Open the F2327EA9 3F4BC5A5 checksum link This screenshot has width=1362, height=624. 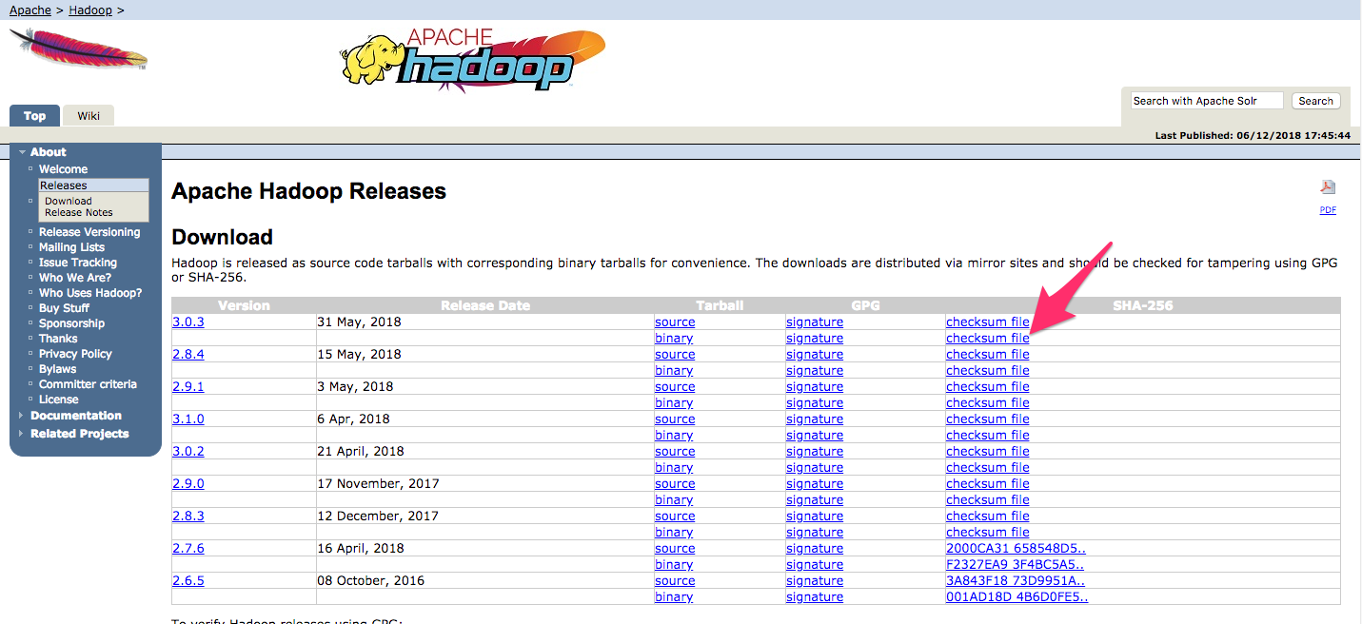1015,565
